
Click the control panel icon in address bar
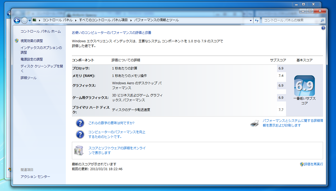click(35, 20)
